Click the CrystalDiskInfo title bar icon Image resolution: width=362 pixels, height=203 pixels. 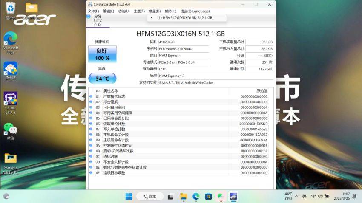[x=90, y=4]
